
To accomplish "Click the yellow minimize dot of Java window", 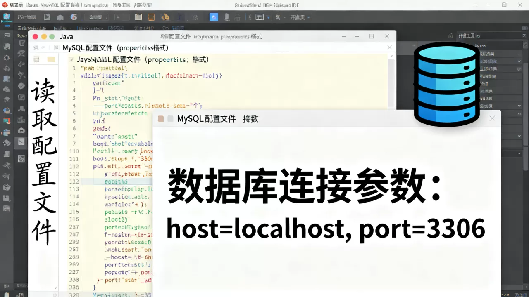I will click(44, 37).
